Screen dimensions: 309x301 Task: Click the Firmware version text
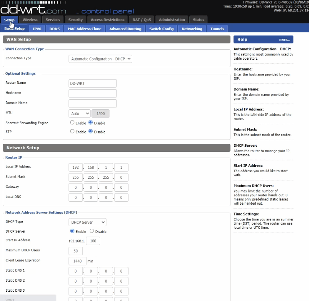click(276, 2)
